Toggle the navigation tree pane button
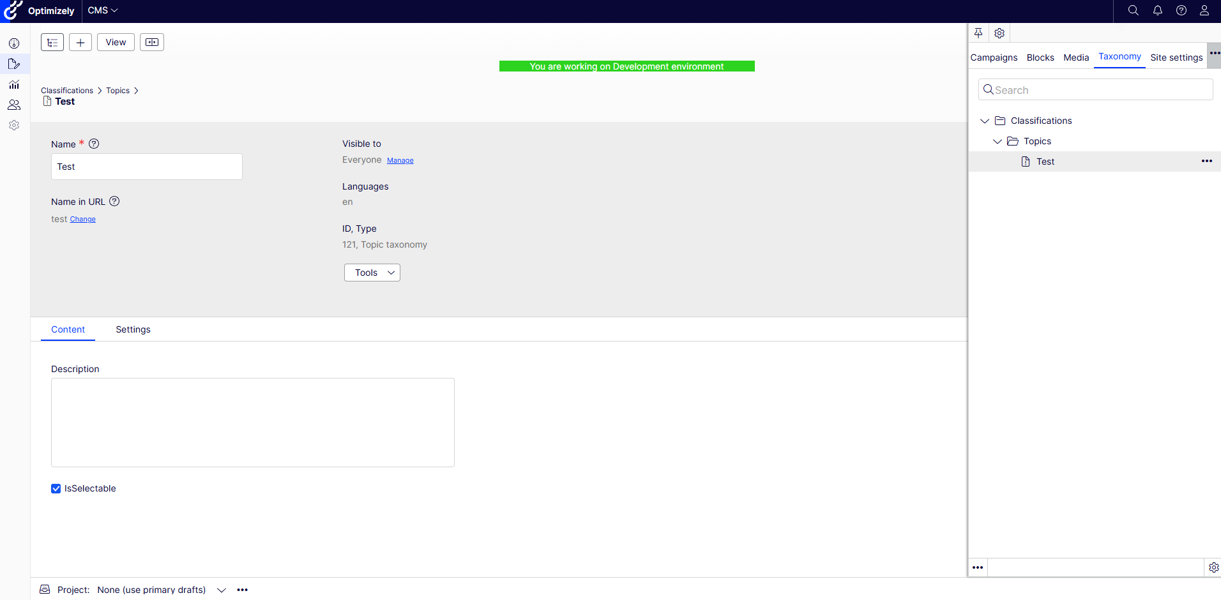The height and width of the screenshot is (600, 1221). click(52, 42)
